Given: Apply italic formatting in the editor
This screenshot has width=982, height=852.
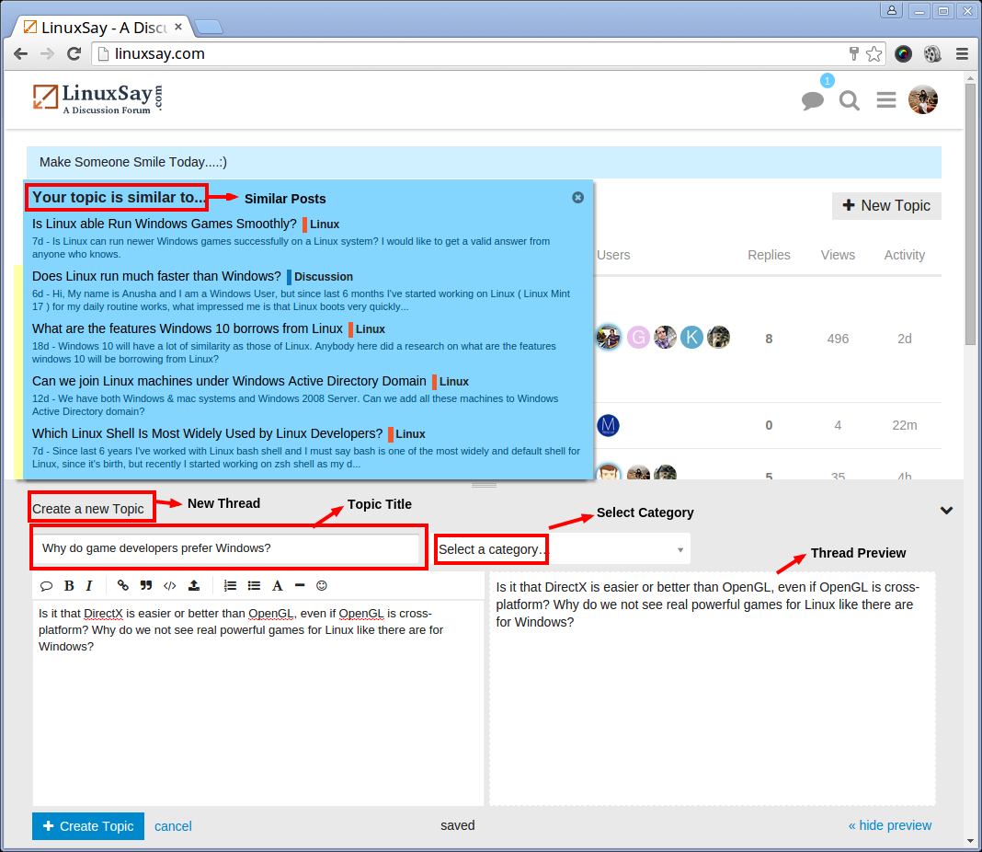Looking at the screenshot, I should pos(89,586).
